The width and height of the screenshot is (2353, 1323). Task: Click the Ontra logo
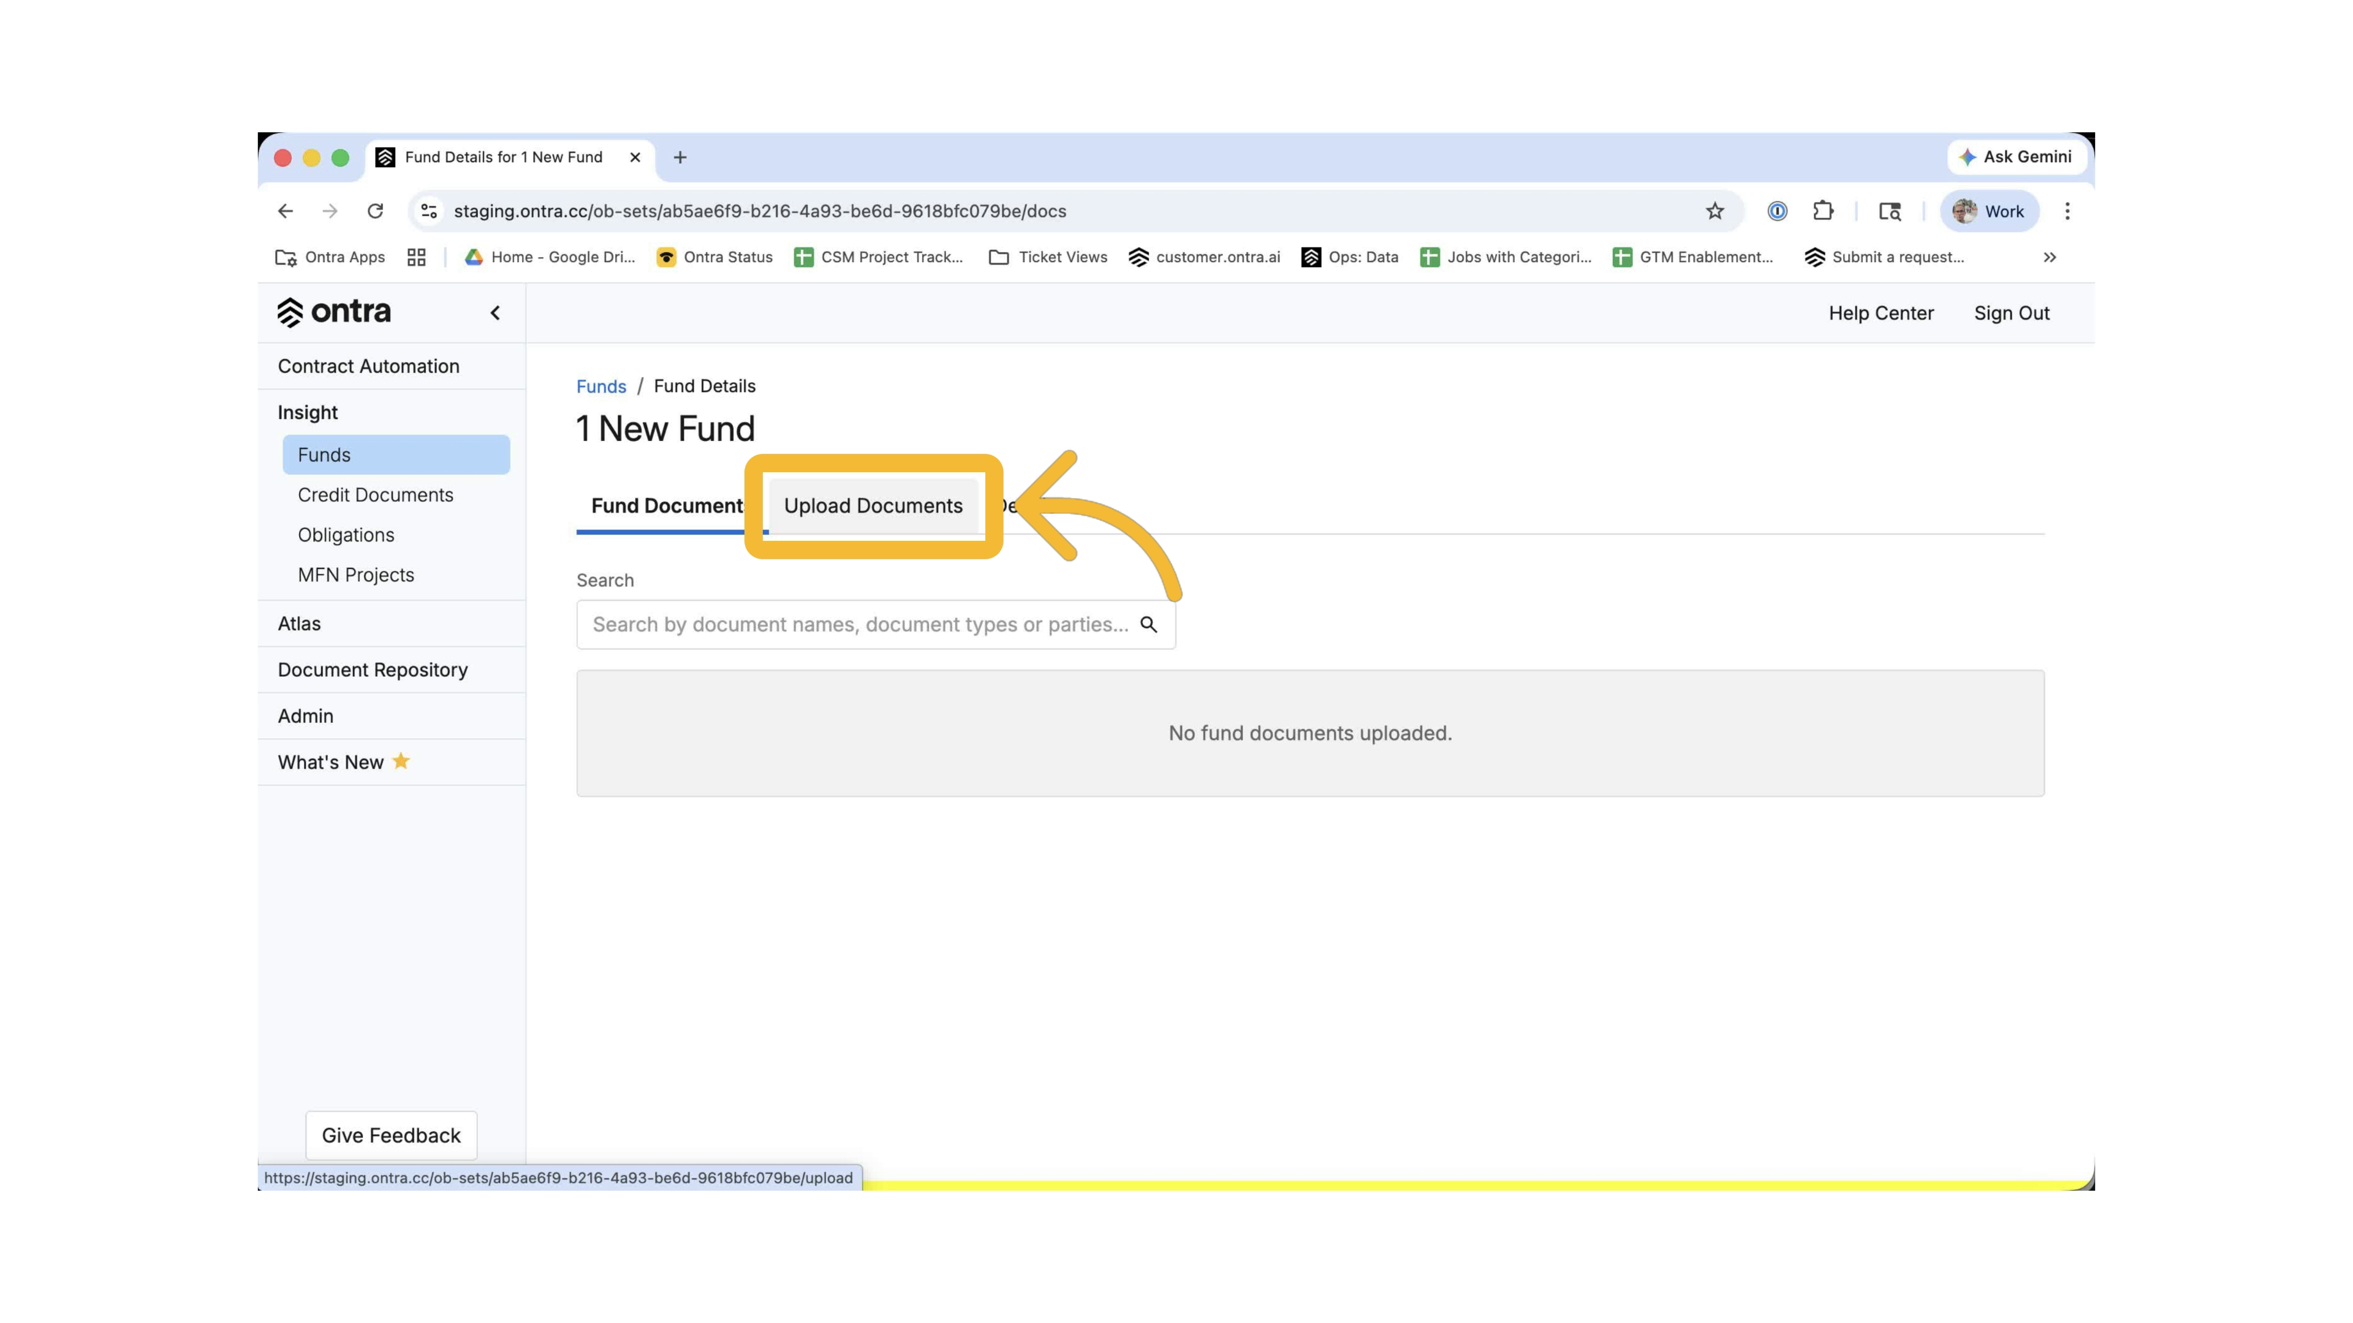pyautogui.click(x=335, y=312)
